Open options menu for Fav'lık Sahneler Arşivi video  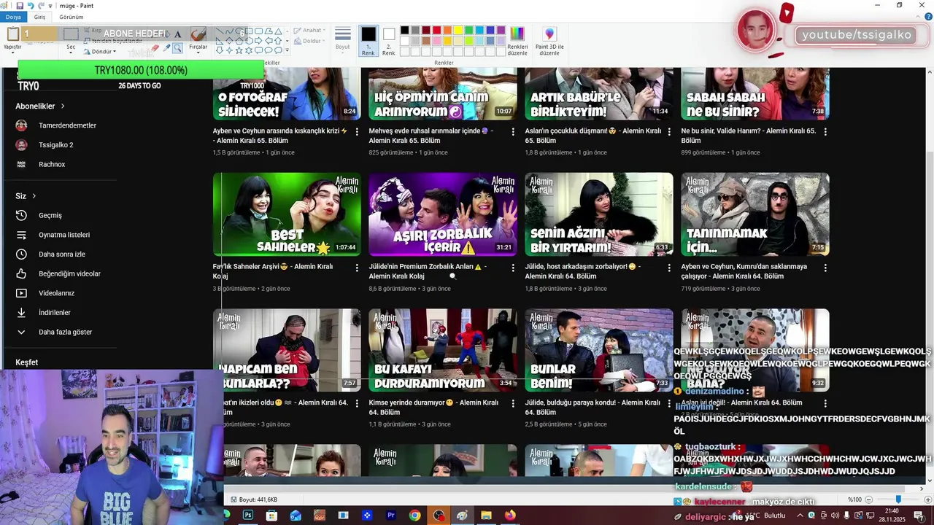pyautogui.click(x=357, y=268)
